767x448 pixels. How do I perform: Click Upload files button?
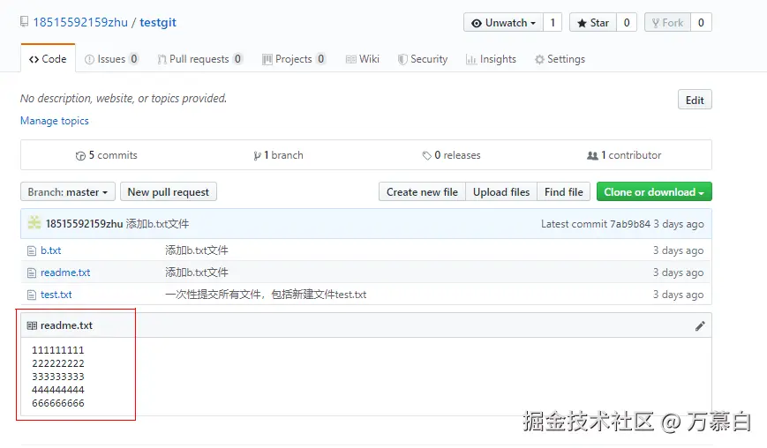pyautogui.click(x=501, y=192)
